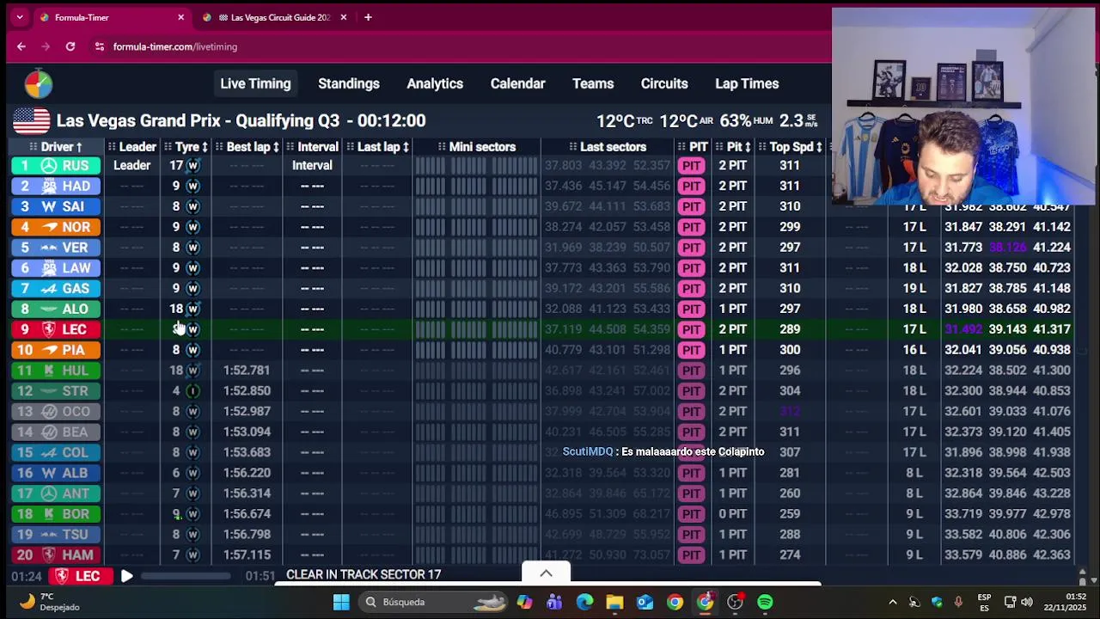Viewport: 1100px width, 619px height.
Task: Go back in browser history
Action: tap(21, 46)
